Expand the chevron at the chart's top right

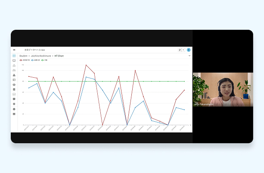click(x=189, y=56)
